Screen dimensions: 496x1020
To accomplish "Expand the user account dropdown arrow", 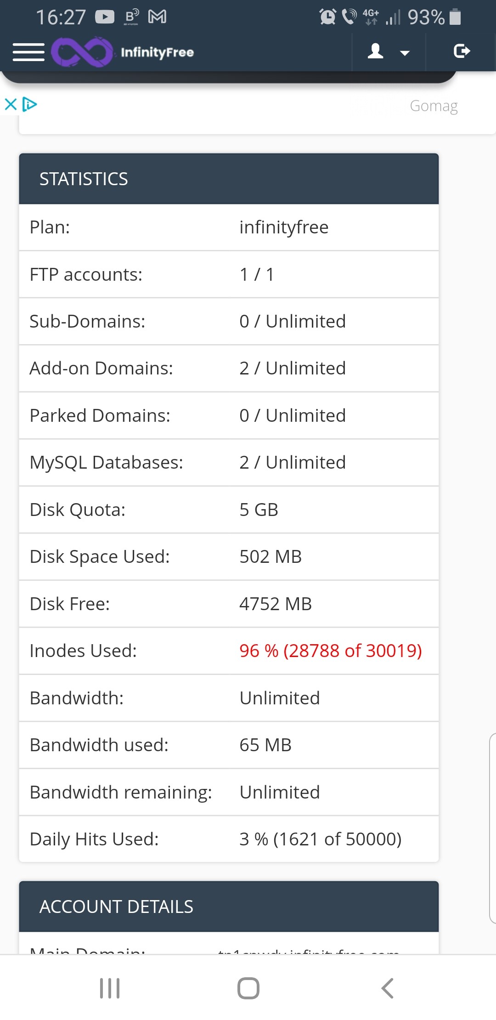I will [405, 53].
